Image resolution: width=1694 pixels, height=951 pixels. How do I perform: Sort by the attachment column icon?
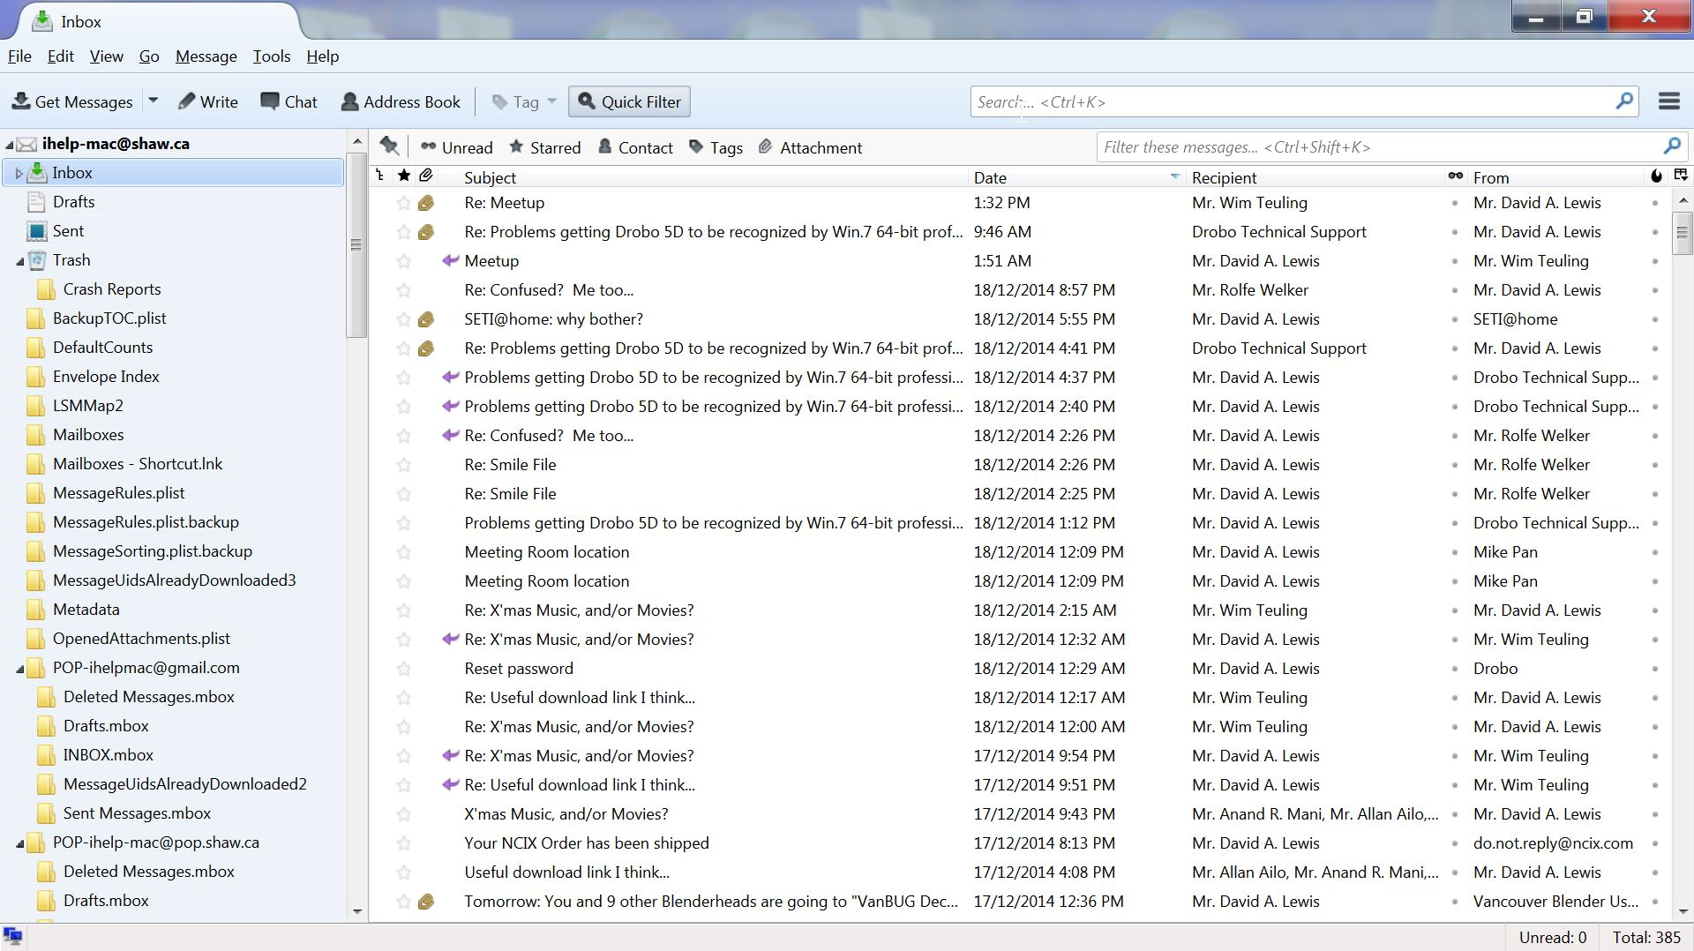click(426, 176)
